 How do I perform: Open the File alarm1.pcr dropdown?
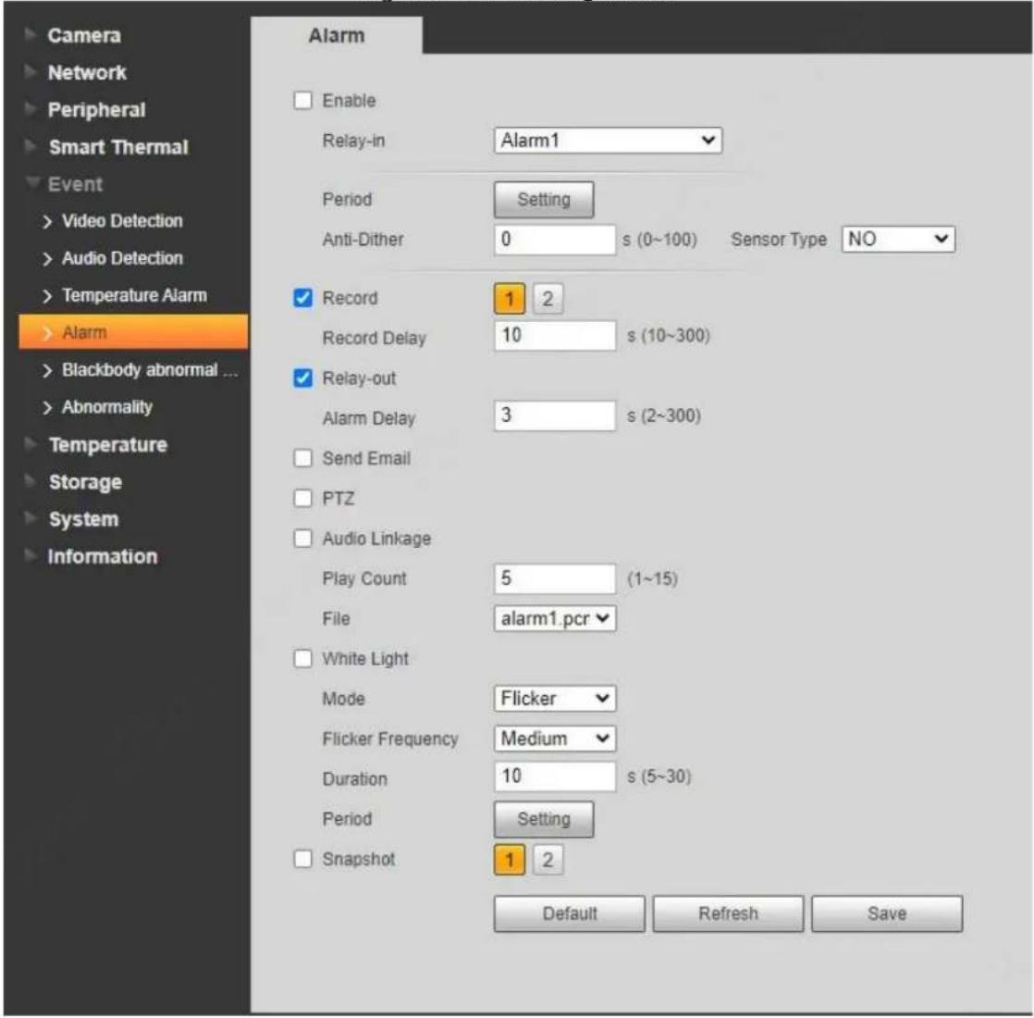point(555,619)
